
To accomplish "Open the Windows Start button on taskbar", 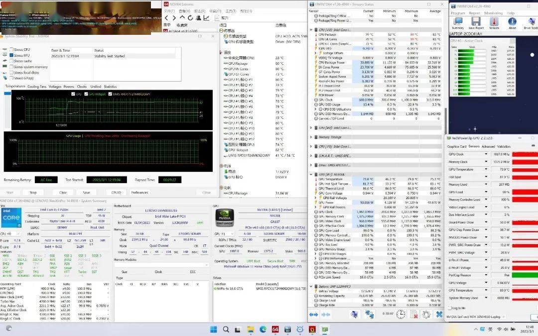I will (213, 330).
